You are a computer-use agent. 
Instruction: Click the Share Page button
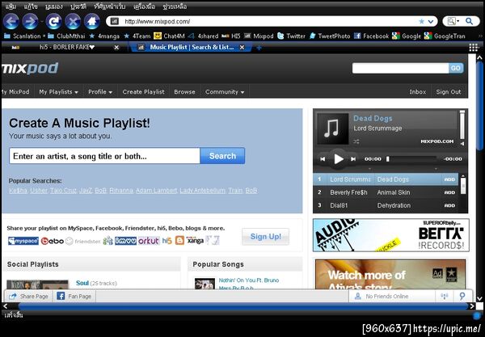(29, 297)
